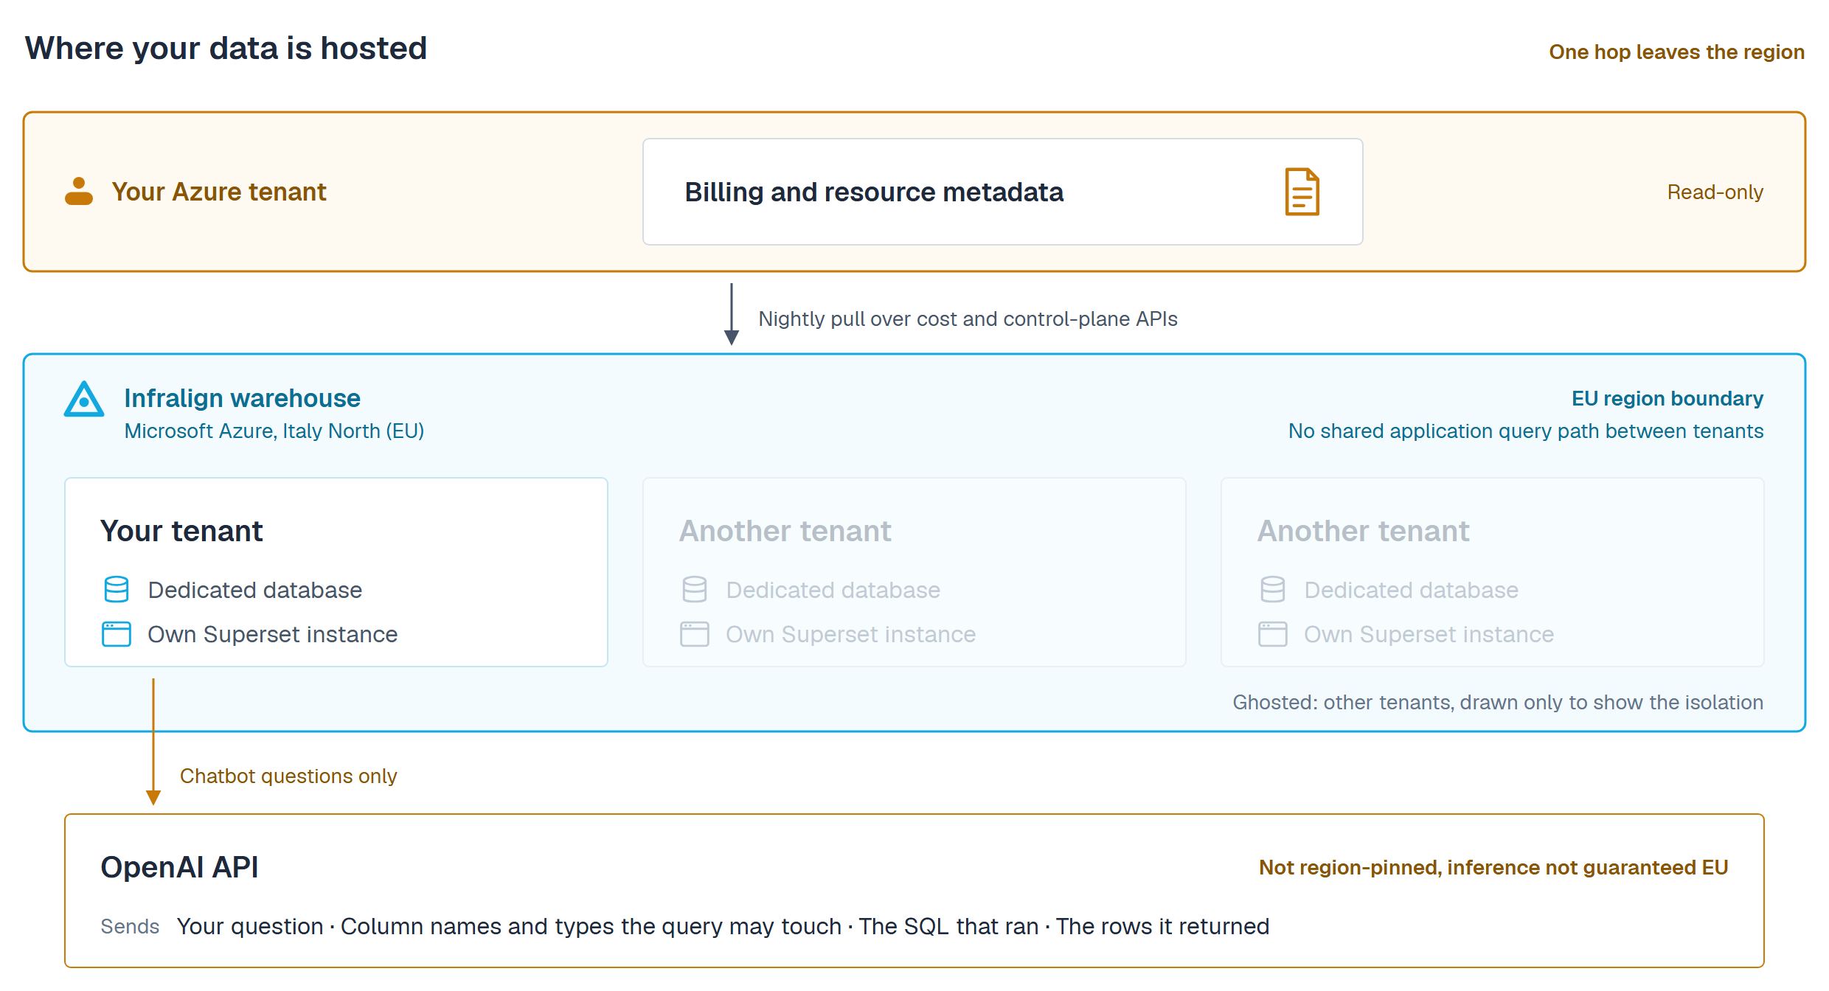The height and width of the screenshot is (991, 1829).
Task: Click 'Own Superset instance' under Your tenant
Action: click(273, 634)
